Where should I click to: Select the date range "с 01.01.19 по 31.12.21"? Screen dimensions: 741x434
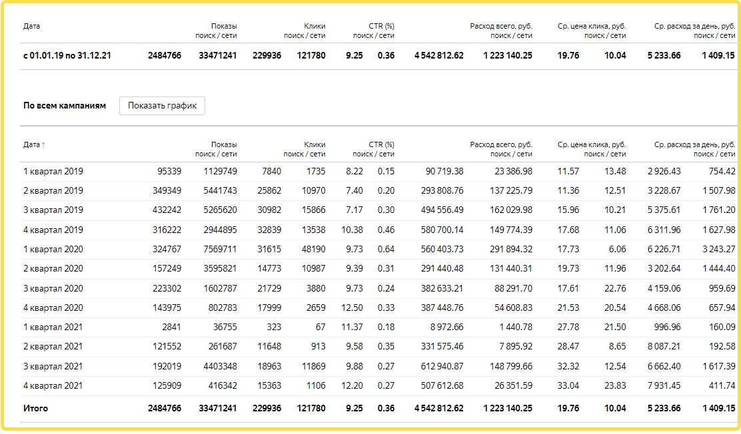coord(67,55)
